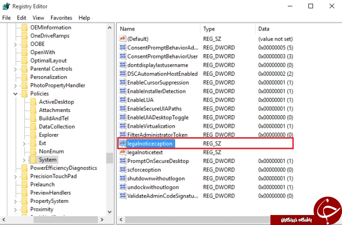This screenshot has height=225, width=342.
Task: Click tree pane scroll down arrow
Action: click(x=110, y=212)
